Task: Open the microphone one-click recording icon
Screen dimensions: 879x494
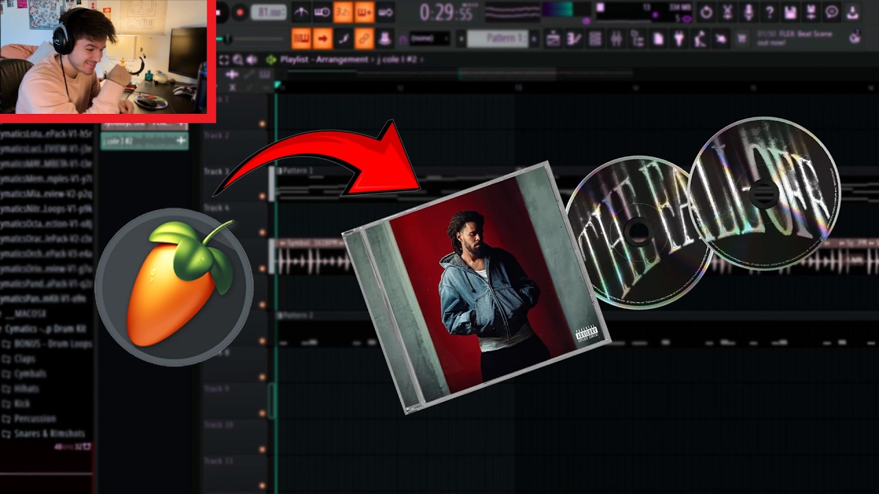Action: (749, 12)
